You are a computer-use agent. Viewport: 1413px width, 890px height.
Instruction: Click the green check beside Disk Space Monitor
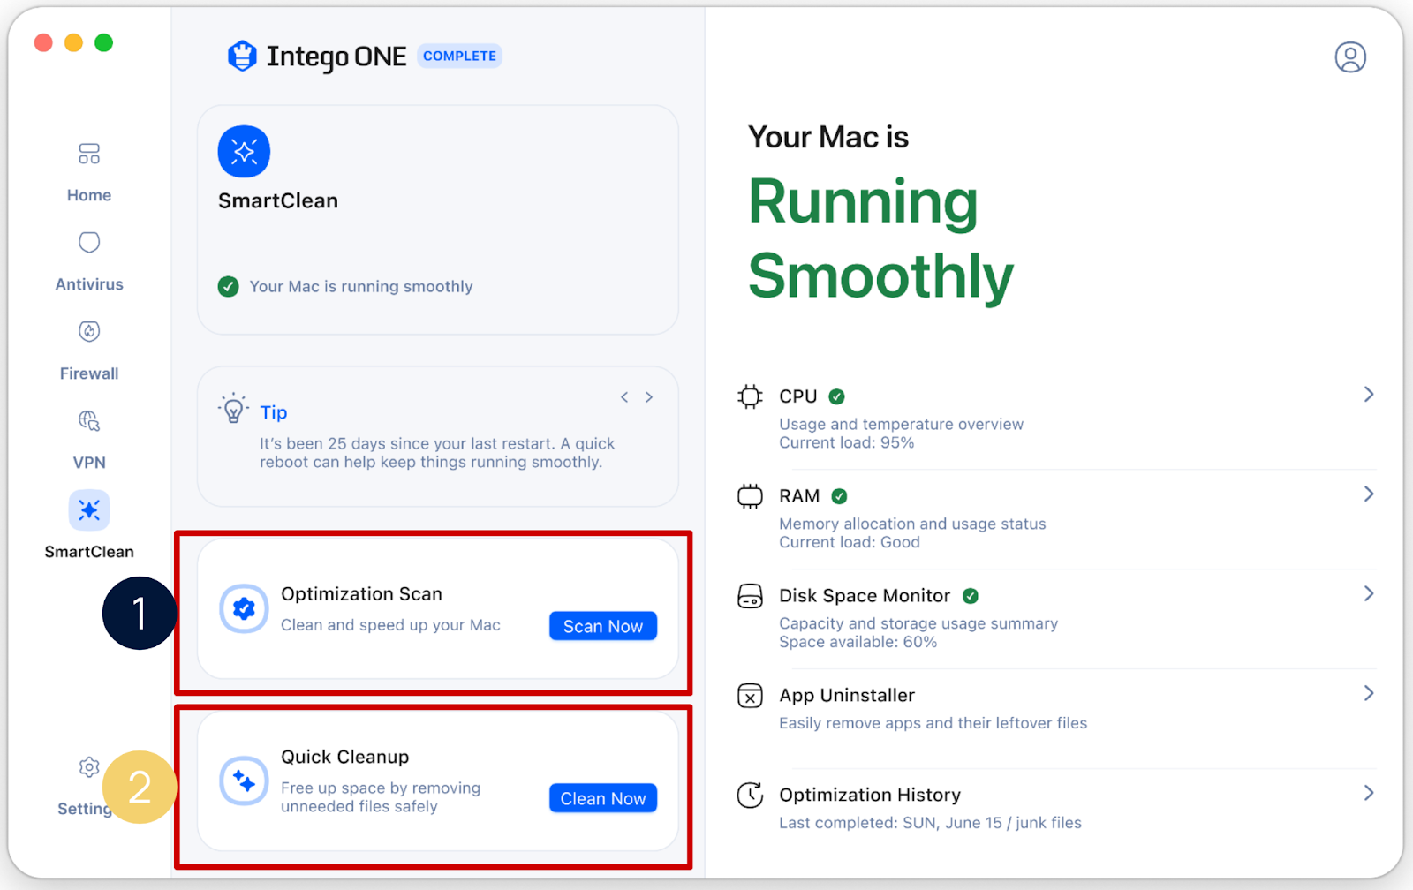tap(971, 596)
